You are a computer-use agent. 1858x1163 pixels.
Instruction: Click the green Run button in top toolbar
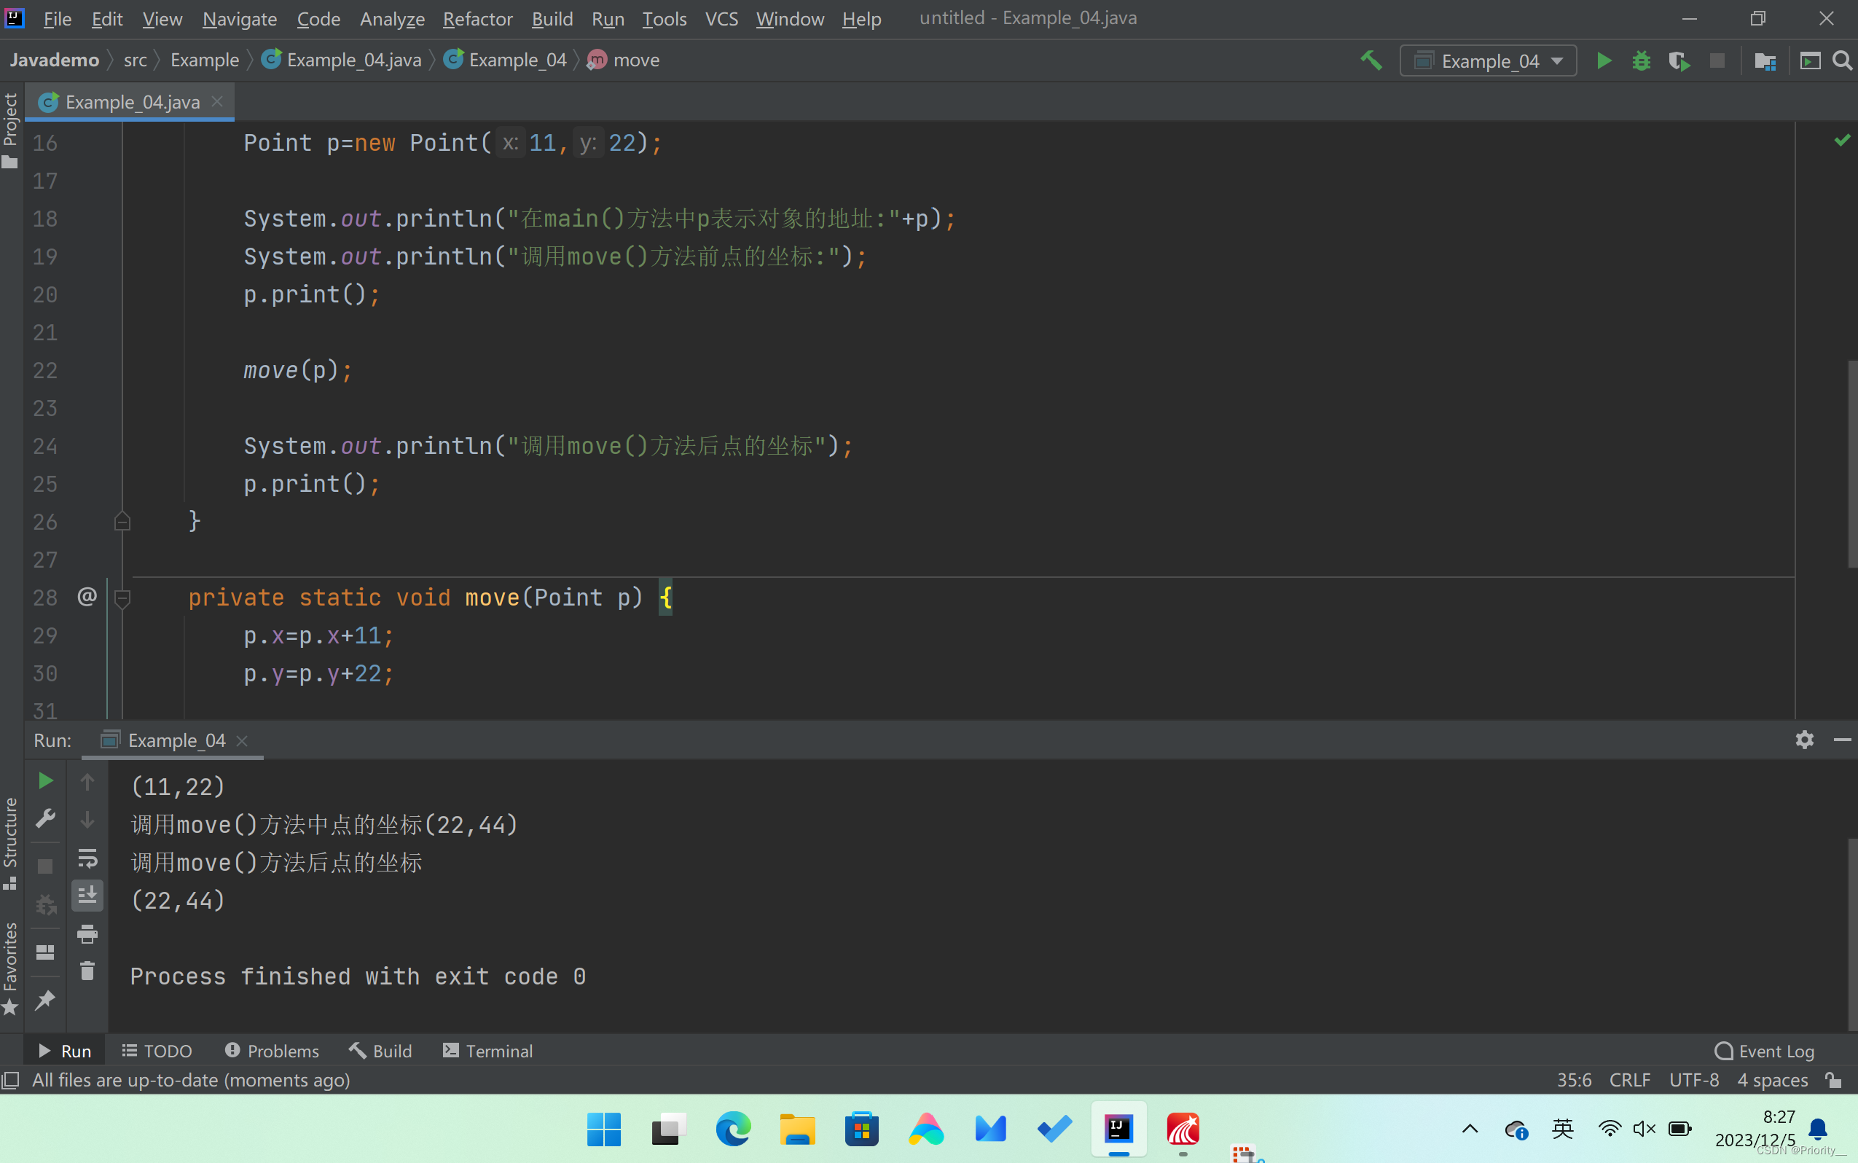coord(1604,60)
